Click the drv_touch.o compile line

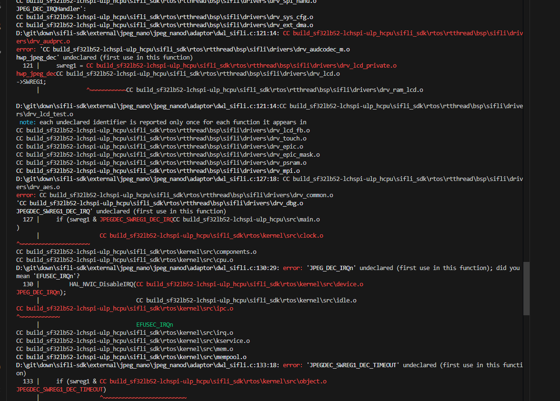(161, 139)
